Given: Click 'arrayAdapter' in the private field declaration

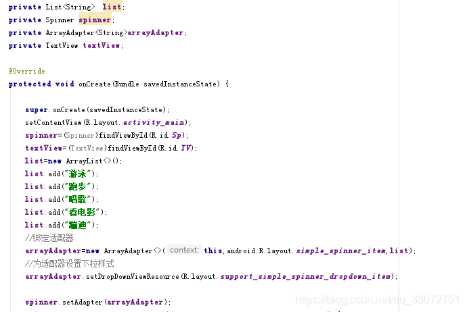Looking at the screenshot, I should click(155, 32).
